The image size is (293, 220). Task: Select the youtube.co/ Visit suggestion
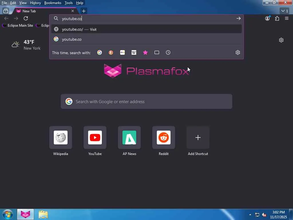pos(146,29)
